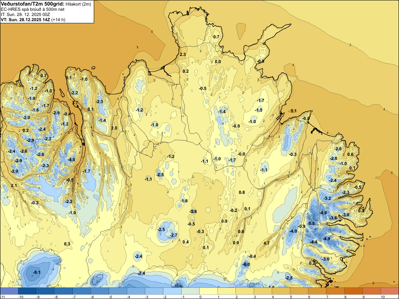This screenshot has height=299, width=399.
Task: Click the line 'EC-HRES spá brúuð á 500m net'
Action: [x=33, y=9]
